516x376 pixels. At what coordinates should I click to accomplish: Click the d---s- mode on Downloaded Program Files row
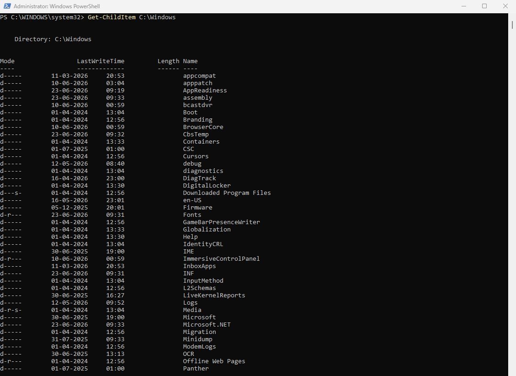pos(11,193)
